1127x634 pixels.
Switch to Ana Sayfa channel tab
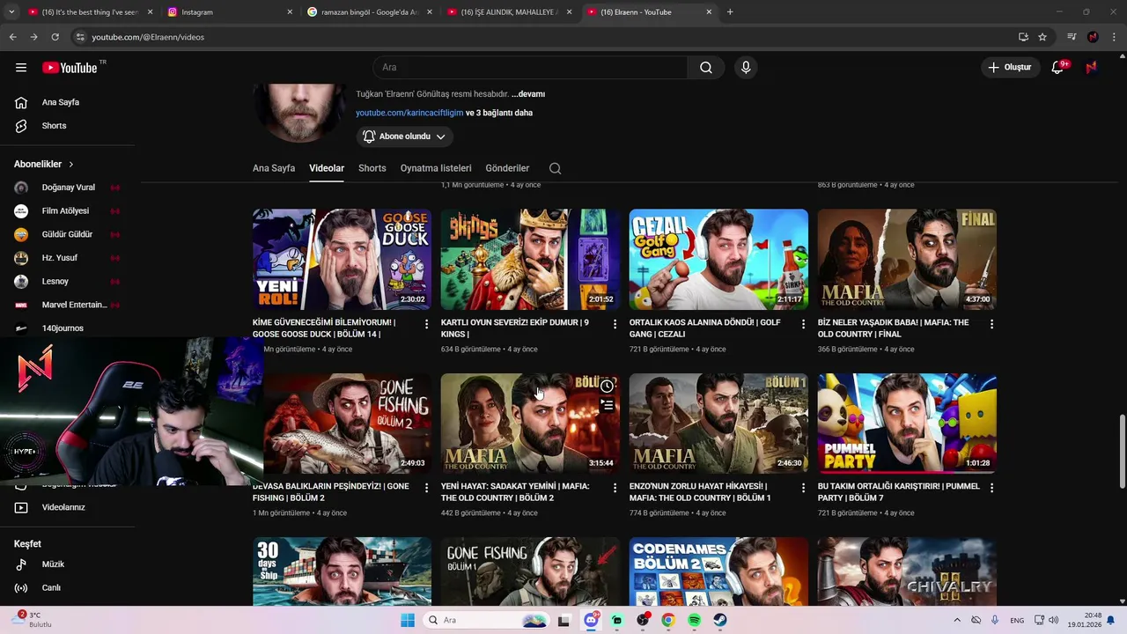coord(274,168)
